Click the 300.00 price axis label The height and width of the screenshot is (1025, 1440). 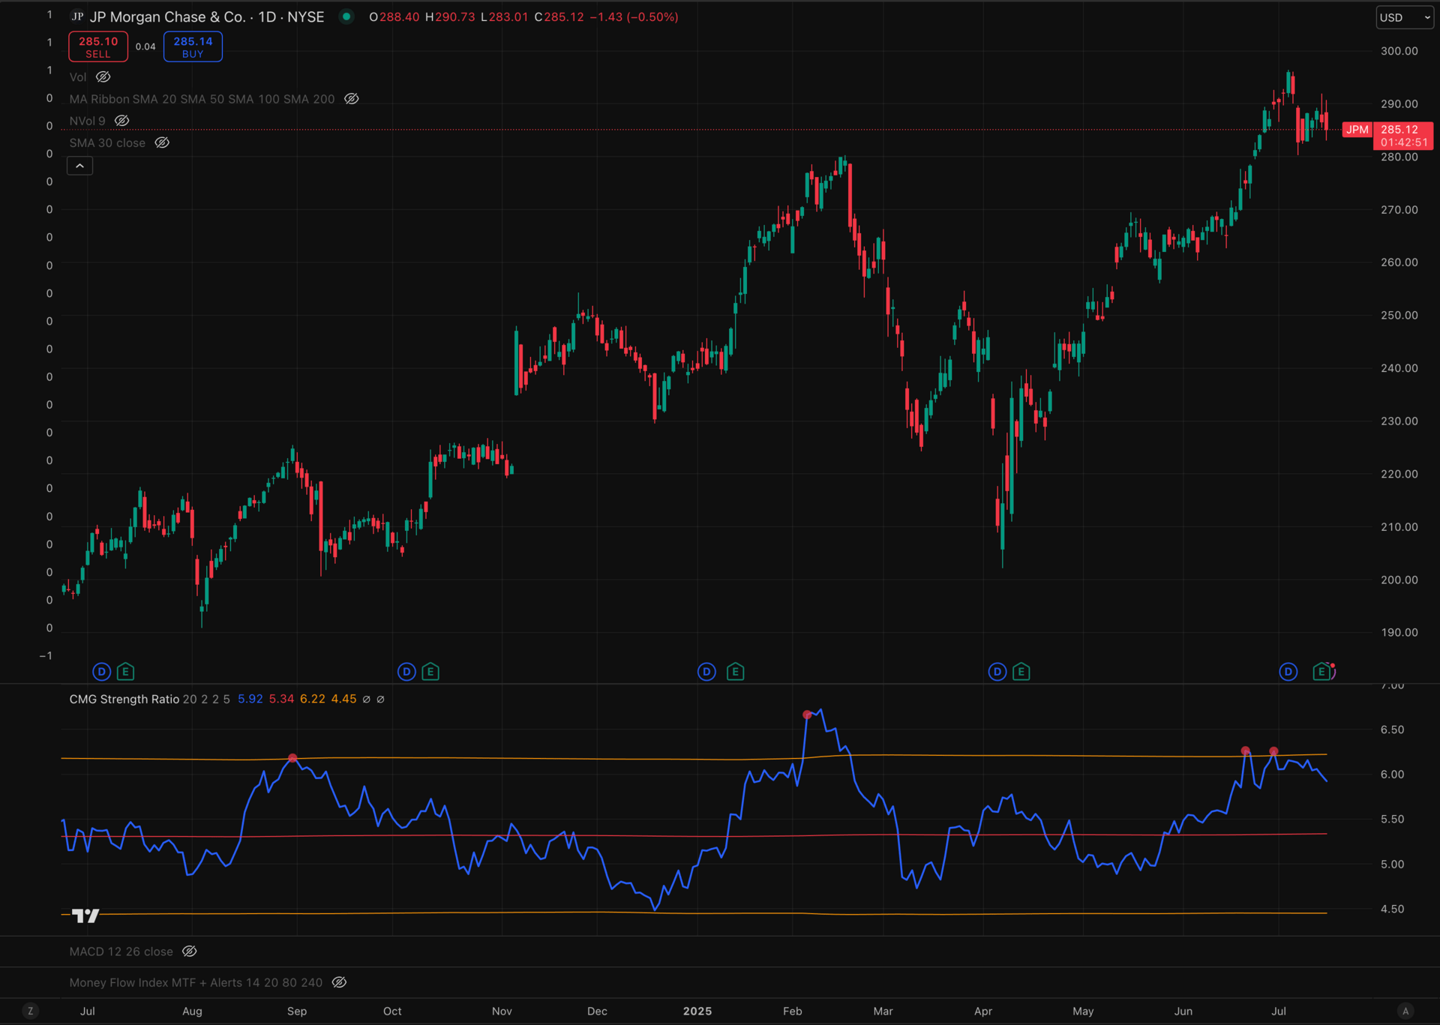(1399, 51)
